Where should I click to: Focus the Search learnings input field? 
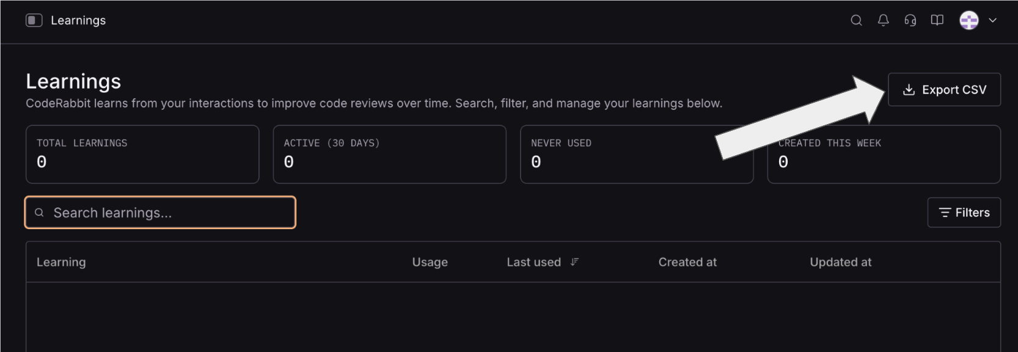click(160, 213)
